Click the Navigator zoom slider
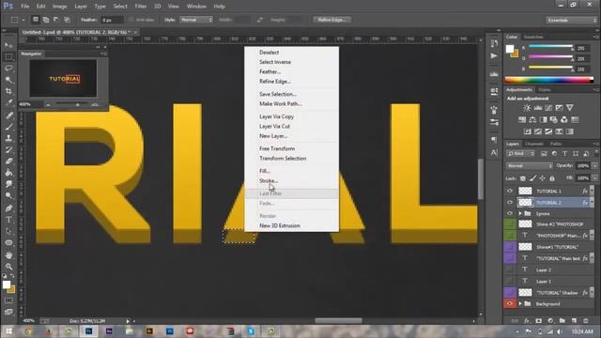This screenshot has width=601, height=338. [71, 104]
